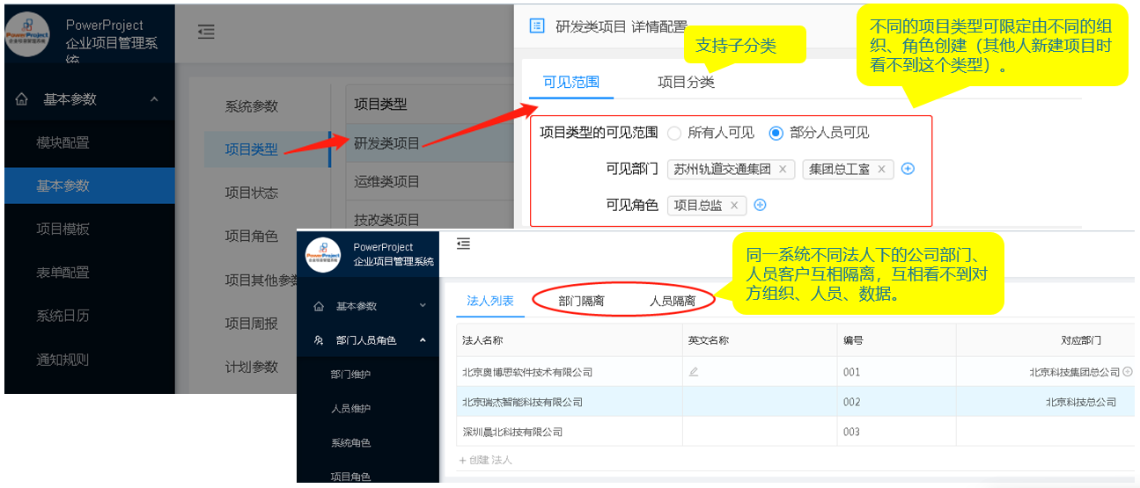Open 模块配置 in the left sidebar
This screenshot has width=1140, height=488.
(63, 142)
